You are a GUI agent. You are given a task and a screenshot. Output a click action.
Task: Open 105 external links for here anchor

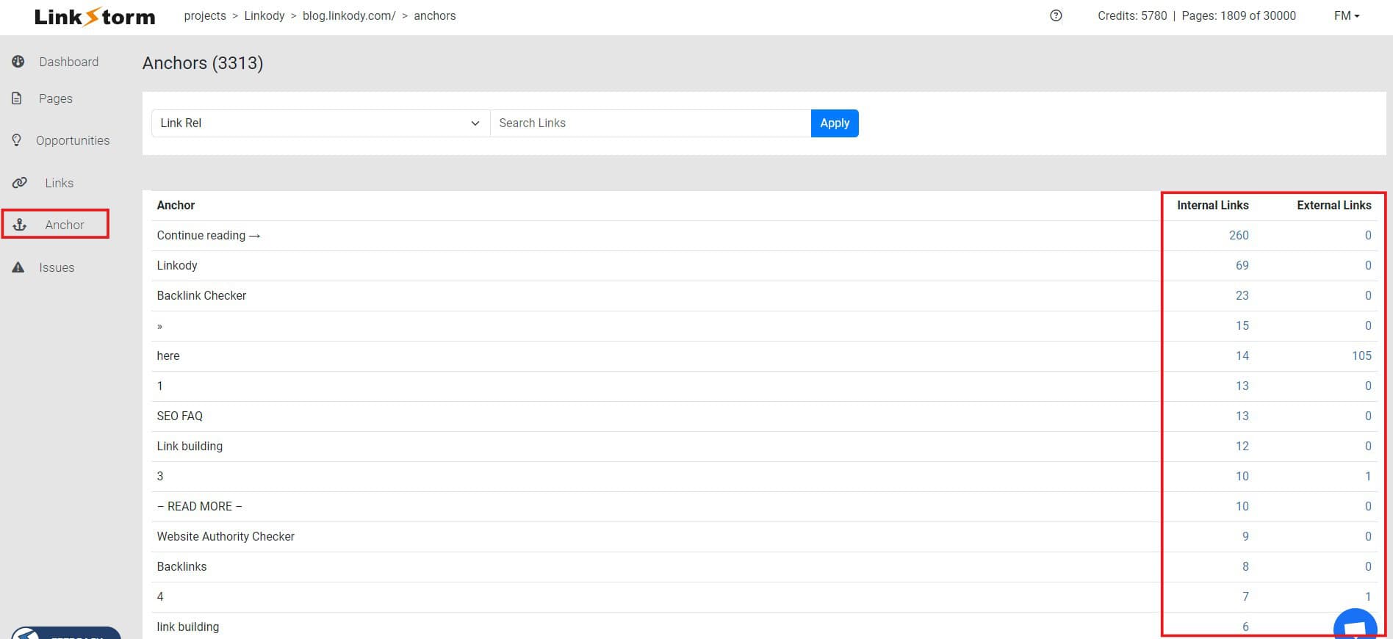(x=1361, y=355)
